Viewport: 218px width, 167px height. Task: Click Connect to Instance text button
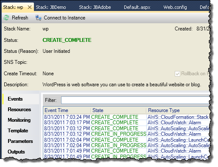pyautogui.click(x=64, y=18)
